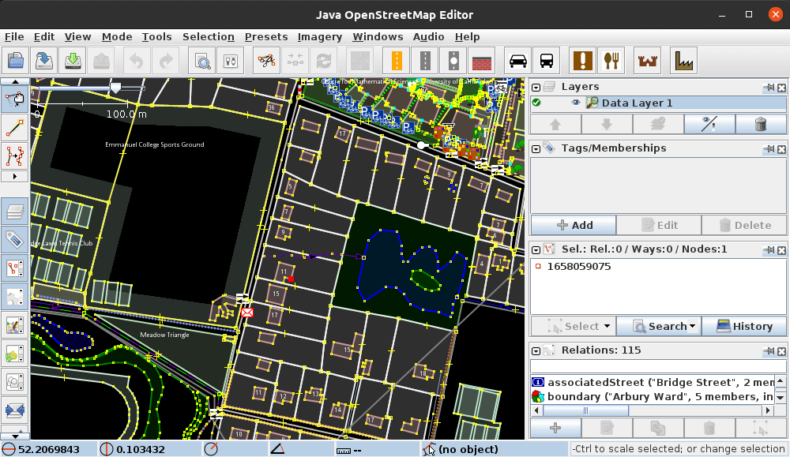
Task: Toggle the yellow-green arrows panel button in sidebar
Action: [15, 354]
